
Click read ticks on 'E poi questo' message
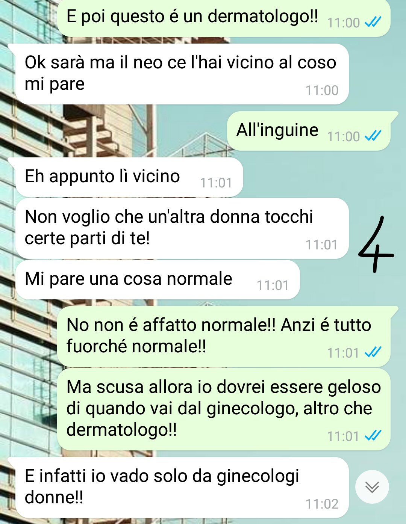(373, 22)
